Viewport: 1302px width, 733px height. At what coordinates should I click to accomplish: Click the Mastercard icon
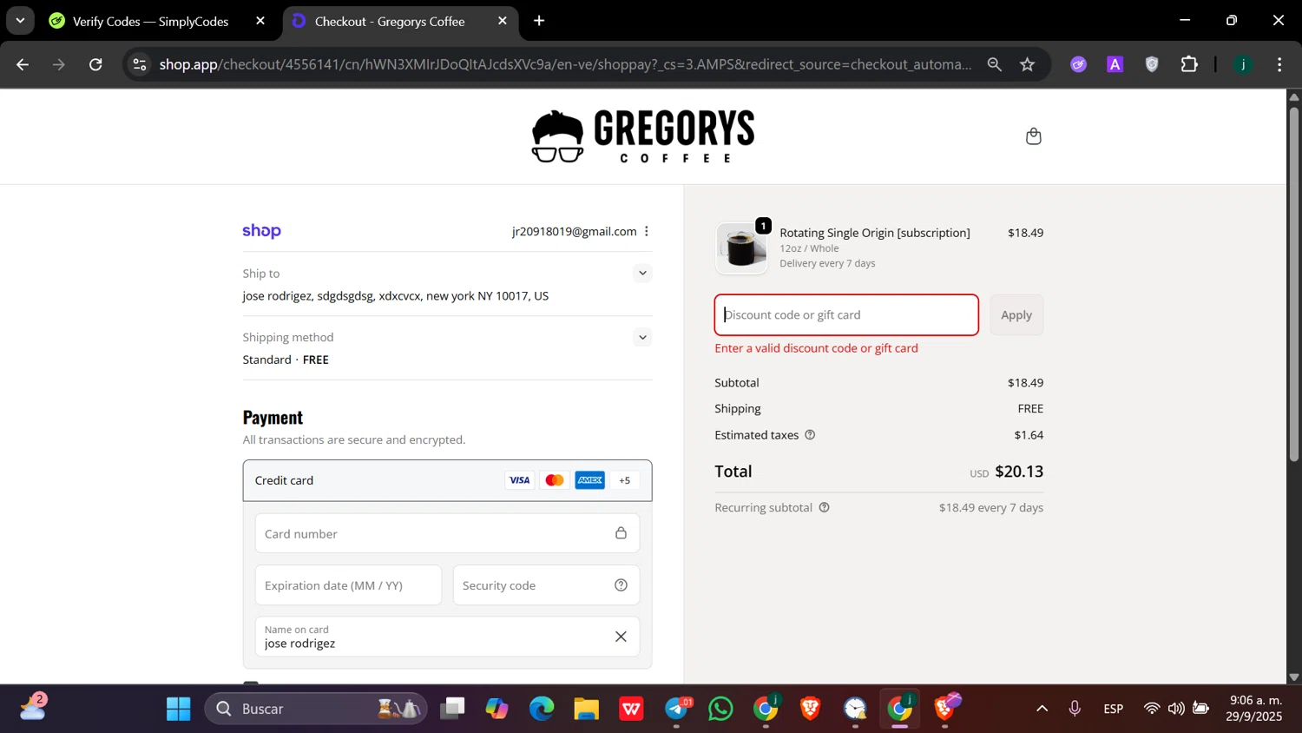[x=554, y=480]
